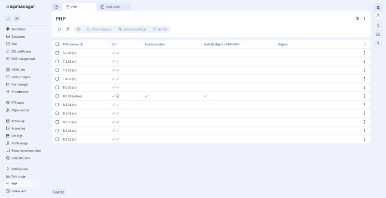The image size is (386, 198).
Task: Check the 7.3.33 (alt) row checkbox
Action: [57, 70]
